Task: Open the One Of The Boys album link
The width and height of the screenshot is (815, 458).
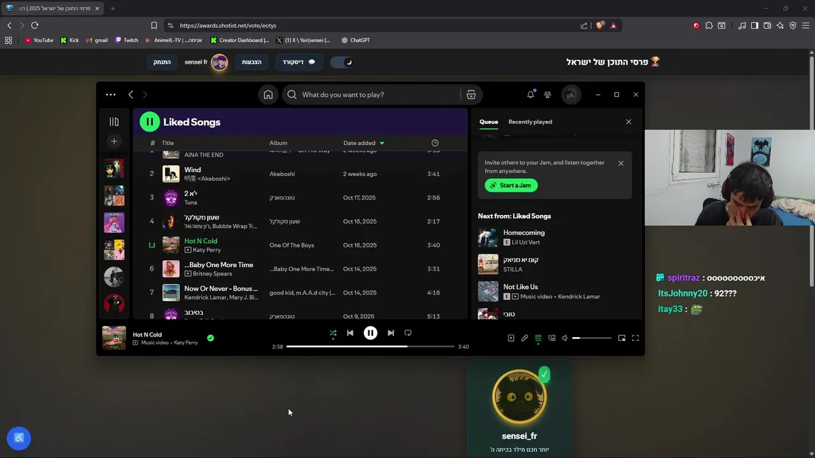Action: point(292,245)
